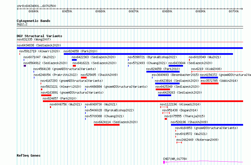Click the CHD7|NM_017780 gene label
251x165 pixels.
(175, 159)
